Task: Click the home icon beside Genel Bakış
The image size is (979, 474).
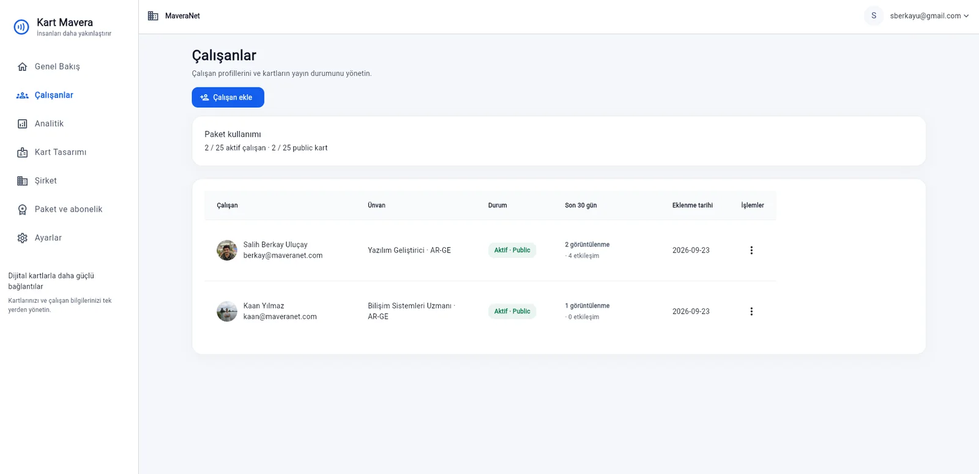Action: tap(23, 67)
